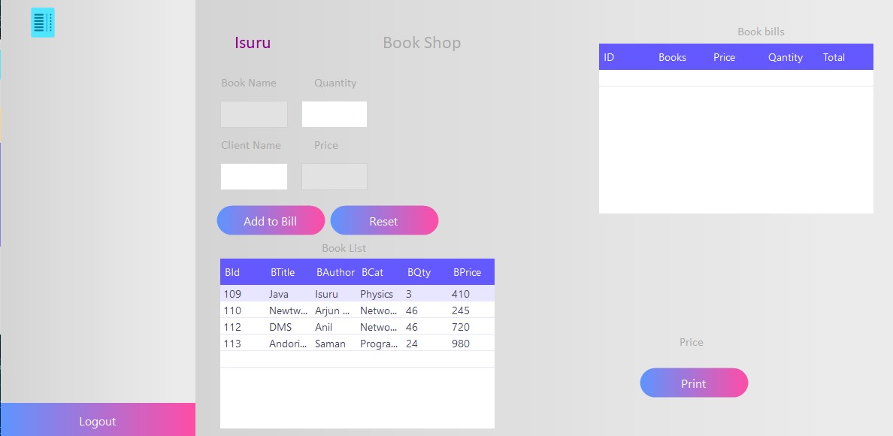Click the BTitle column header

282,272
